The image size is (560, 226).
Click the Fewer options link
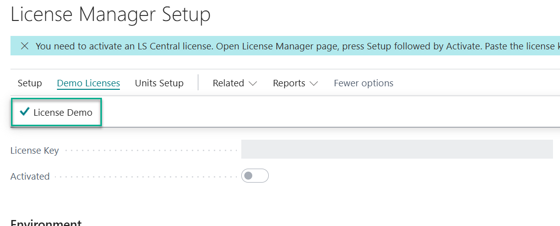pyautogui.click(x=363, y=83)
